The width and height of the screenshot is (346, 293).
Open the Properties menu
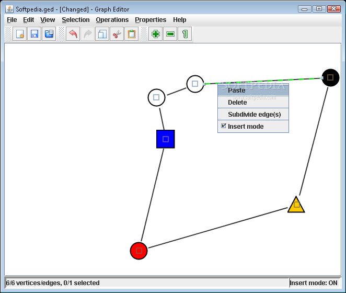click(151, 20)
